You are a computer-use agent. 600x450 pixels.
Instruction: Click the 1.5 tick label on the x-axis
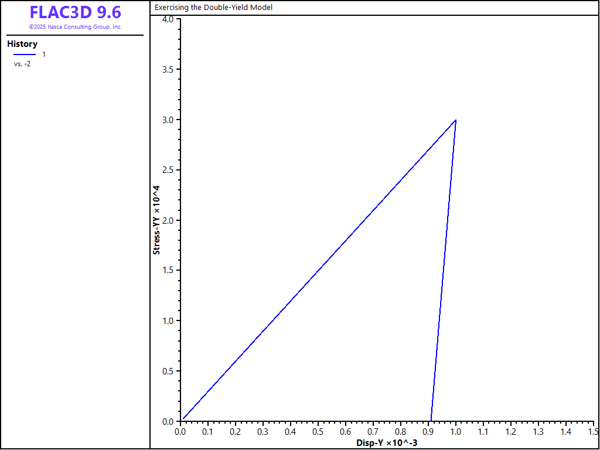click(x=592, y=432)
